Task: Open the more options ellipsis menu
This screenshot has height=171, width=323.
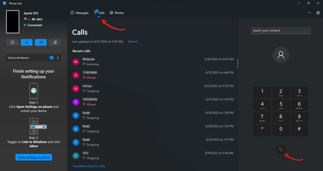Action: 309,13
